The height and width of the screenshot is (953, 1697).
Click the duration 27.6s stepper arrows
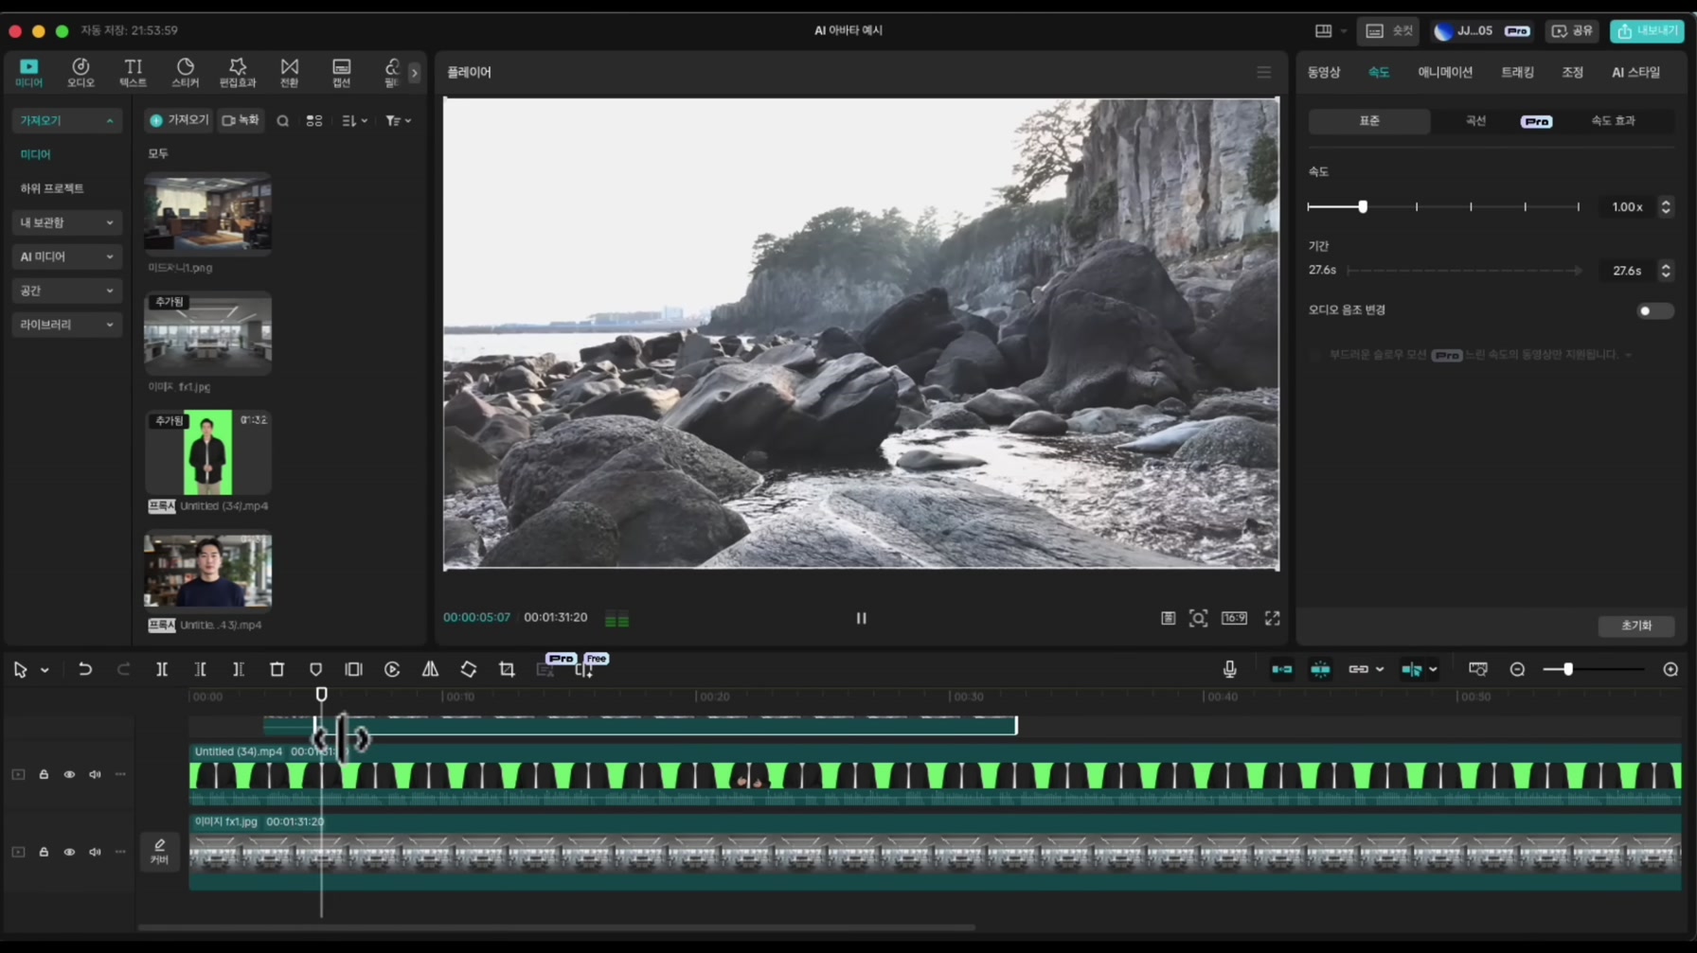click(x=1666, y=271)
